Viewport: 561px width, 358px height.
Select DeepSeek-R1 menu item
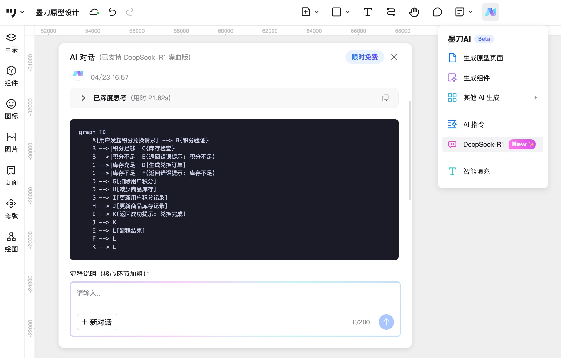(x=493, y=144)
